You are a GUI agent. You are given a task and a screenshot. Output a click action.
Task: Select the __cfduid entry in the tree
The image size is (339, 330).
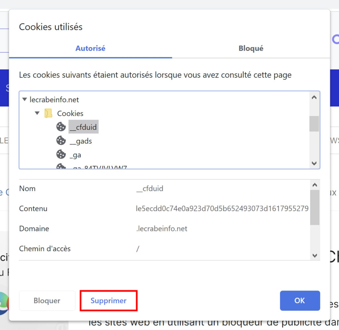[x=83, y=127]
